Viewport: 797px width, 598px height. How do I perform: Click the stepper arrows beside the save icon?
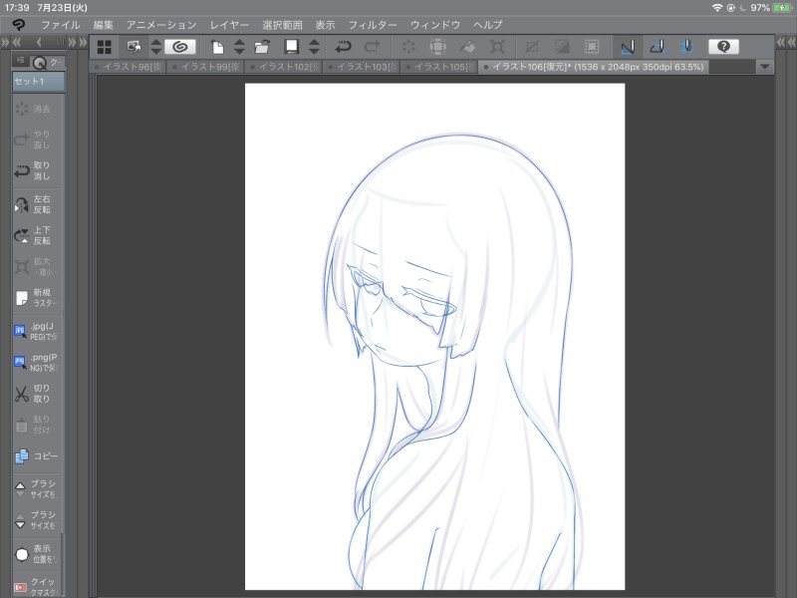(315, 47)
